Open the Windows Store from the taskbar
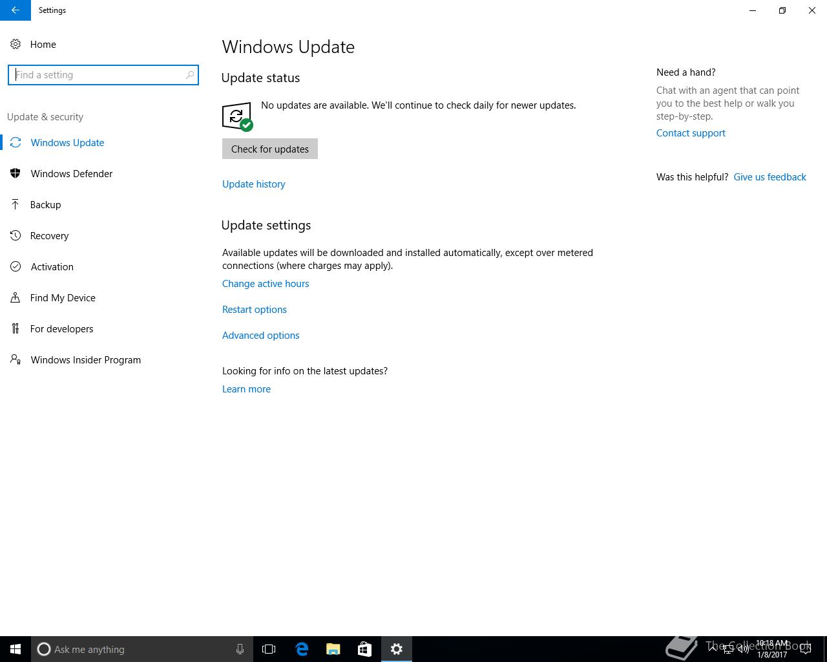The width and height of the screenshot is (827, 662). click(364, 649)
